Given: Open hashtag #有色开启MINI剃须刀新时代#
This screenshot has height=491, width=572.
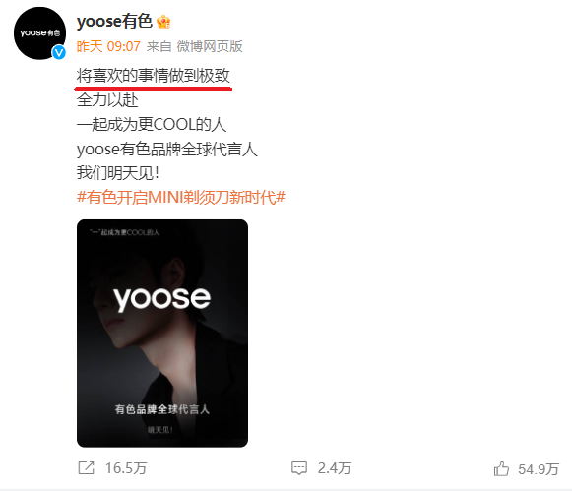Looking at the screenshot, I should tap(181, 197).
